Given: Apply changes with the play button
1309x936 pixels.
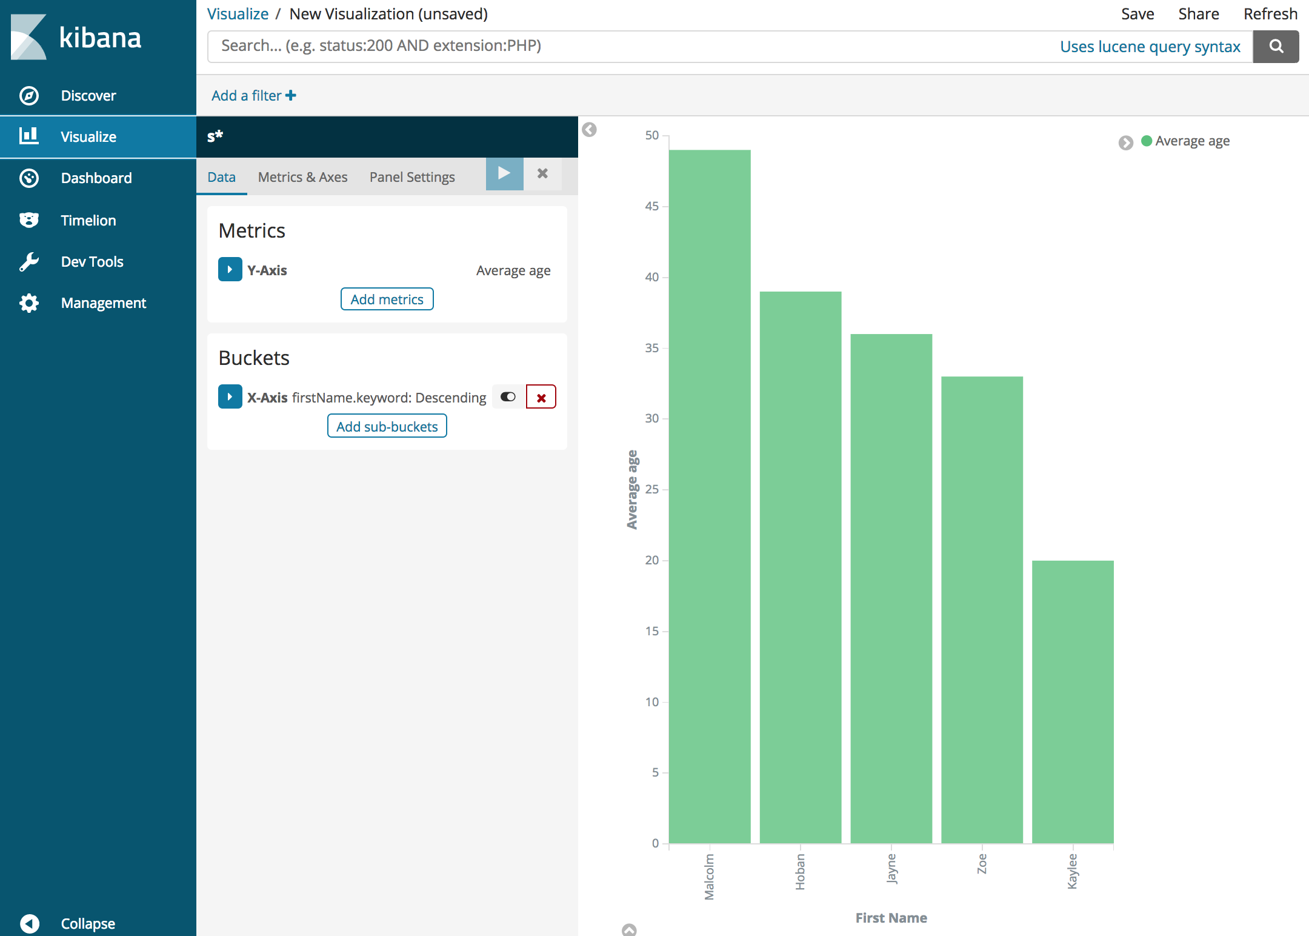Looking at the screenshot, I should pos(504,174).
